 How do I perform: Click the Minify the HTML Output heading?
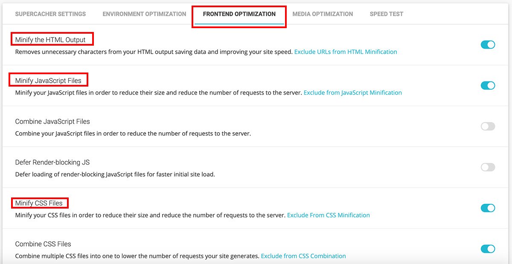pos(51,39)
